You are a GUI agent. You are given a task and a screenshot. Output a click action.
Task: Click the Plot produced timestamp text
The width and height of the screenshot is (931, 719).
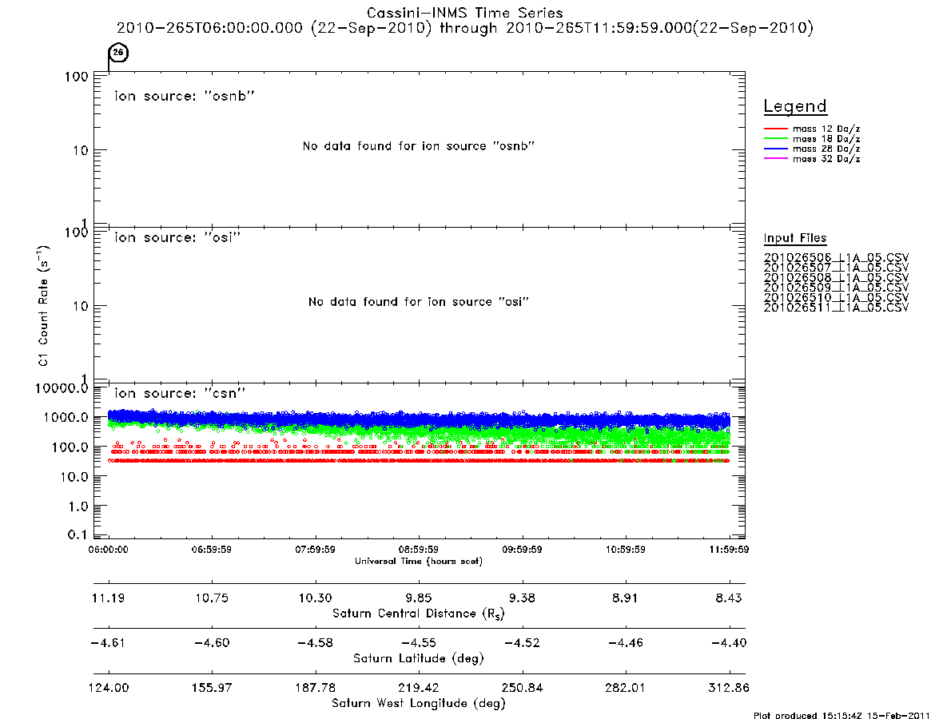pos(841,715)
